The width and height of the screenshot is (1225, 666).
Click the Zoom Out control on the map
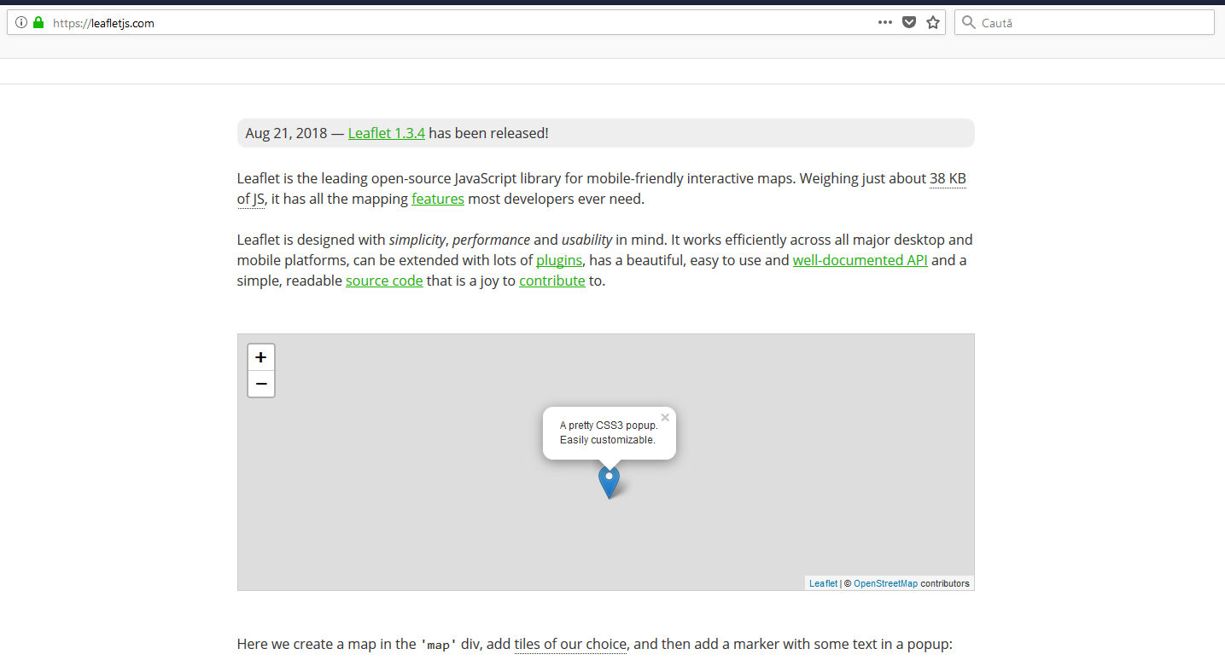(260, 384)
